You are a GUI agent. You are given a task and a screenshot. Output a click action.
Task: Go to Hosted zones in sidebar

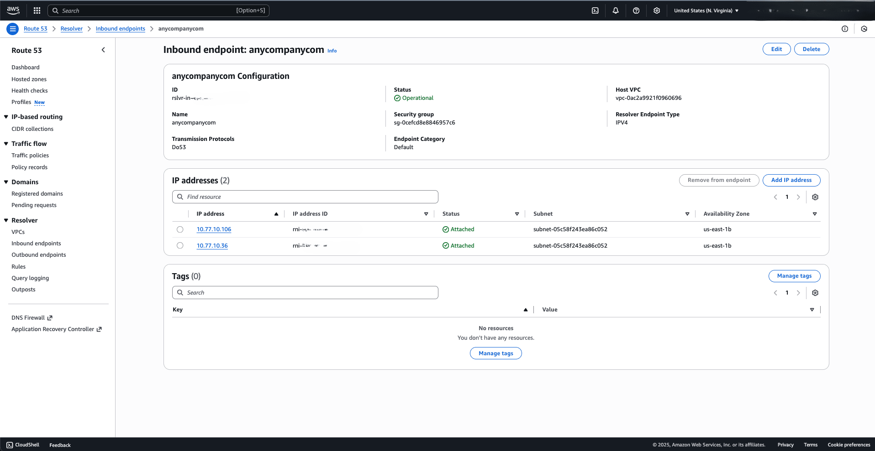pyautogui.click(x=29, y=79)
